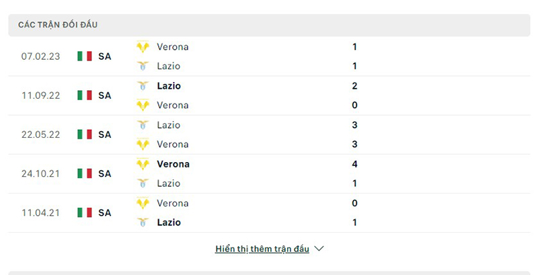Image resolution: width=538 pixels, height=275 pixels.
Task: Click the Lazio crest in the 07.02.23 match
Action: click(143, 67)
